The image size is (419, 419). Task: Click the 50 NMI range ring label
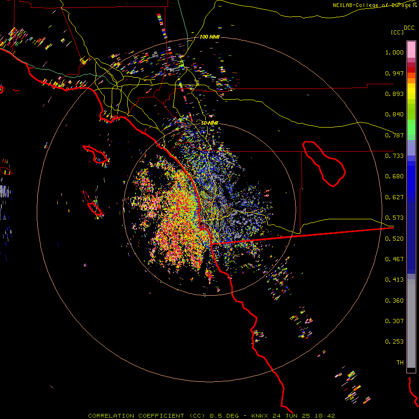209,123
